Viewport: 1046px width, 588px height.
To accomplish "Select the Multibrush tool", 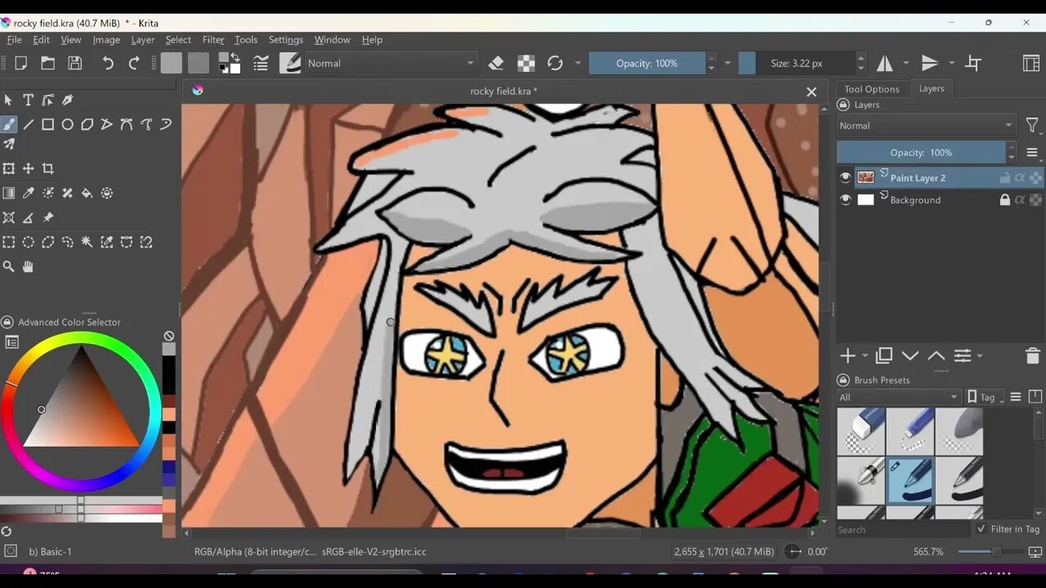I will (9, 145).
